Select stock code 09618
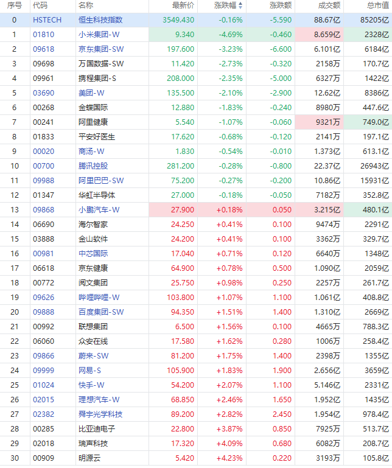This screenshot has width=392, height=468. coord(44,49)
